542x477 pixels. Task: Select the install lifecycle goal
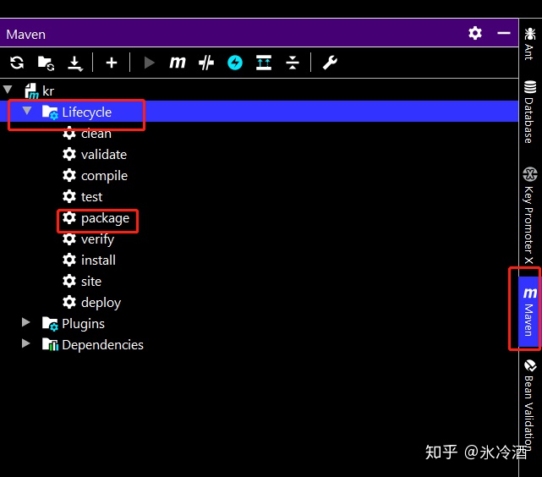pyautogui.click(x=89, y=260)
